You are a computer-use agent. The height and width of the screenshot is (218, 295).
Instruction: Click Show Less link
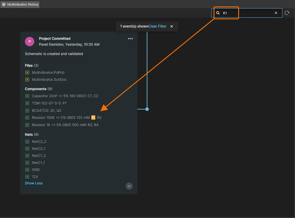[34, 183]
